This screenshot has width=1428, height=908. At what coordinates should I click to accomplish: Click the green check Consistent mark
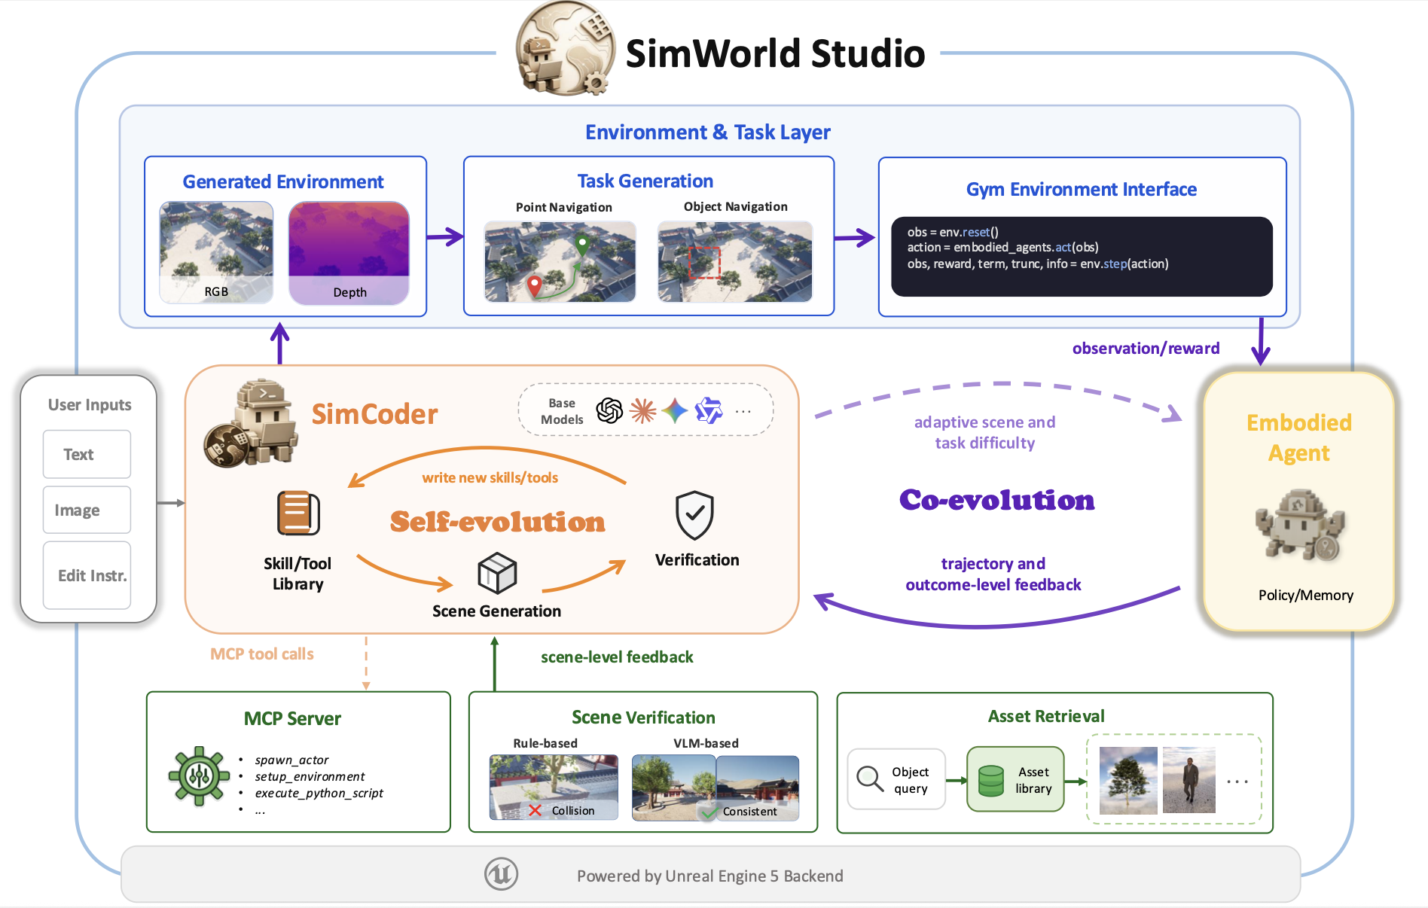[x=708, y=812]
